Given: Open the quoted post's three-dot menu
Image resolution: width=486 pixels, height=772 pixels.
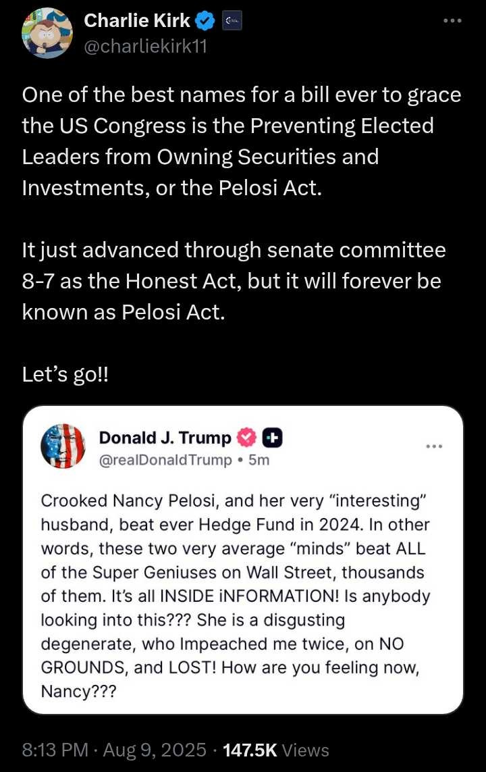Looking at the screenshot, I should pyautogui.click(x=434, y=446).
